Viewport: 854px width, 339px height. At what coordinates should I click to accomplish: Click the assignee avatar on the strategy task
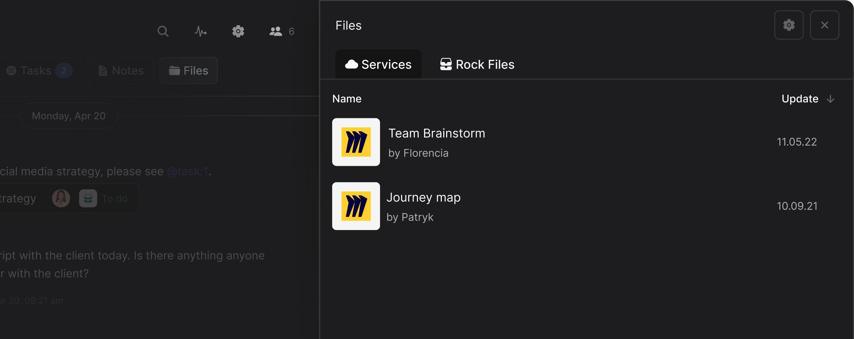point(61,198)
